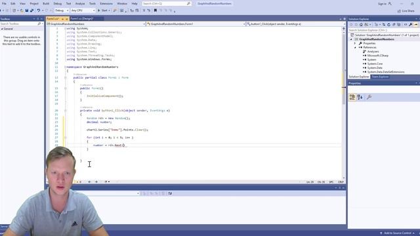Click the Property Pages wrench icon in Properties

coord(369,97)
